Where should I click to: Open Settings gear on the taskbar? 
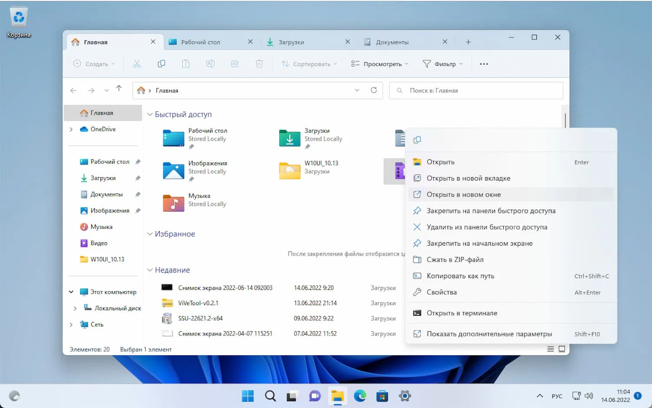pos(405,396)
